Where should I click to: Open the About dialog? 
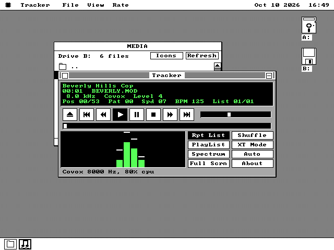(x=253, y=163)
